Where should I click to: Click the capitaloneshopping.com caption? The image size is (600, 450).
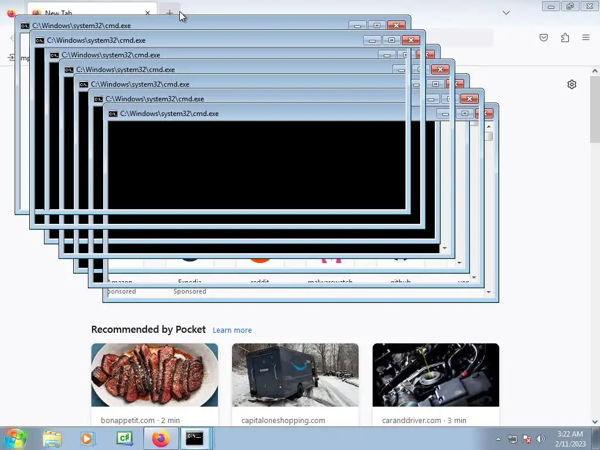[x=283, y=420]
